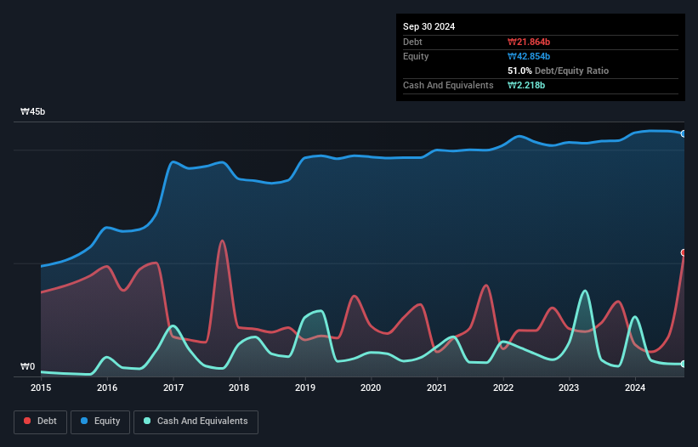The width and height of the screenshot is (698, 447).
Task: Click the 2017 x-axis label
Action: (173, 388)
